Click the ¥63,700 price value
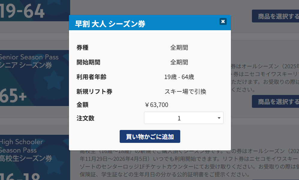The image size is (299, 180). (x=156, y=105)
